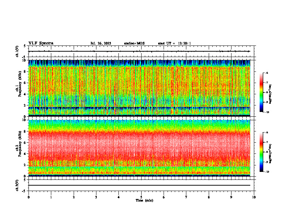Click the ch.1 colorbar "-6" label
Image resolution: width=286 pixels, height=221 pixels.
267,73
